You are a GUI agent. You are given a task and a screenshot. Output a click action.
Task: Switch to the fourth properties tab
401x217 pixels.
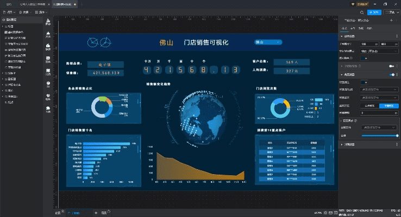369,28
